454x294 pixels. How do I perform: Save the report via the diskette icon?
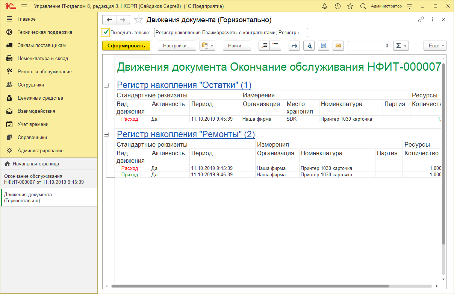tap(323, 45)
